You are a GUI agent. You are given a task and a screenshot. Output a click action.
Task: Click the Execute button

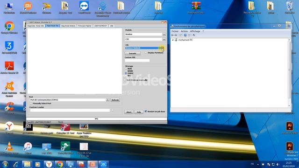click(133, 53)
